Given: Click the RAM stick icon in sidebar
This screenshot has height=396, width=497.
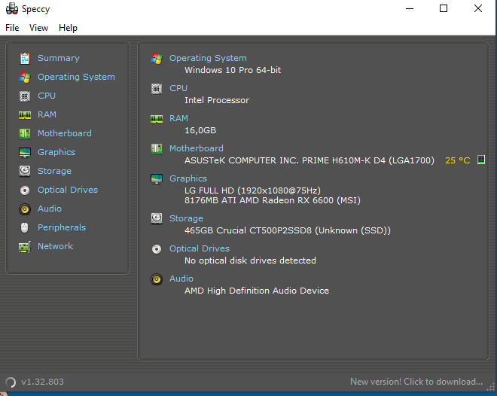Looking at the screenshot, I should pyautogui.click(x=25, y=115).
